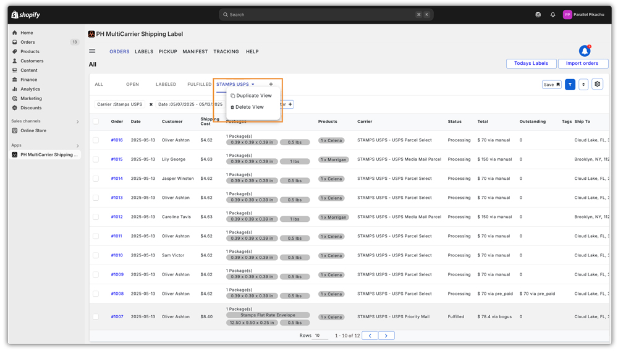618x351 pixels.
Task: Expand the Sales channels section
Action: (x=77, y=122)
